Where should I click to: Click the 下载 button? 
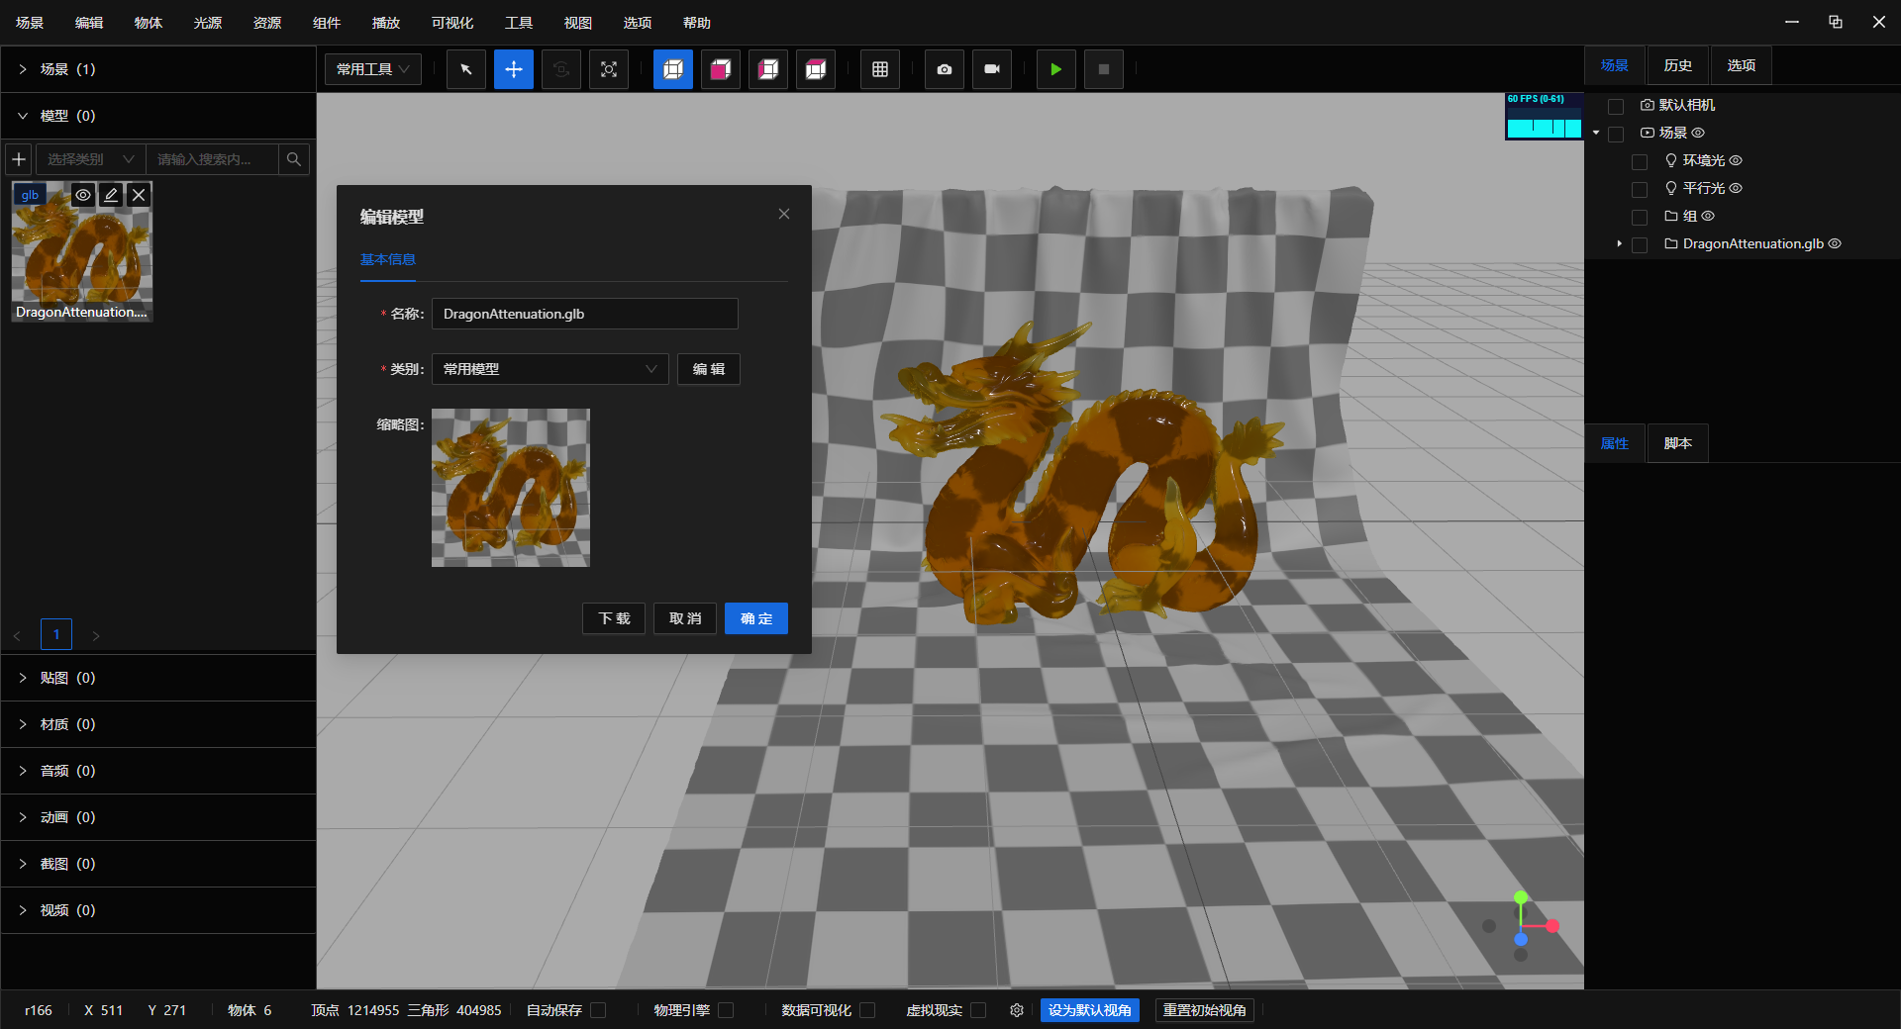[614, 618]
